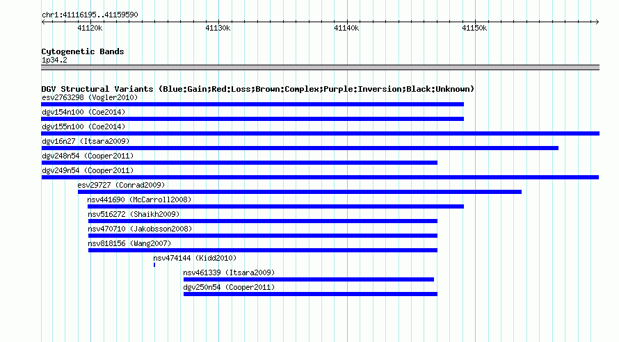Open the dgv250n54 (Cooper2011) label

(229, 287)
